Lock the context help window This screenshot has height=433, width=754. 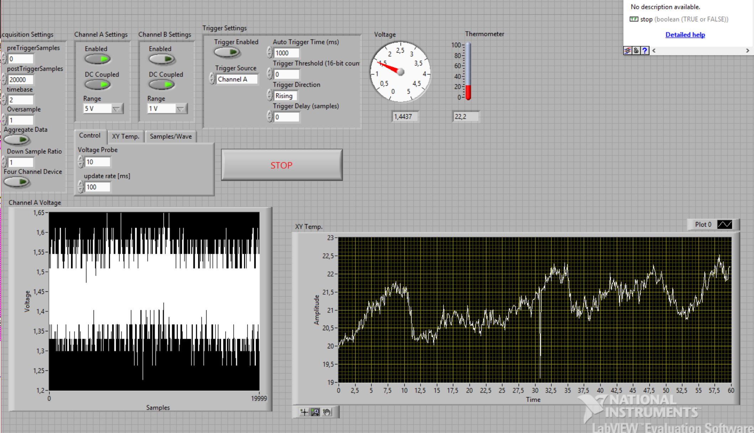[x=636, y=51]
